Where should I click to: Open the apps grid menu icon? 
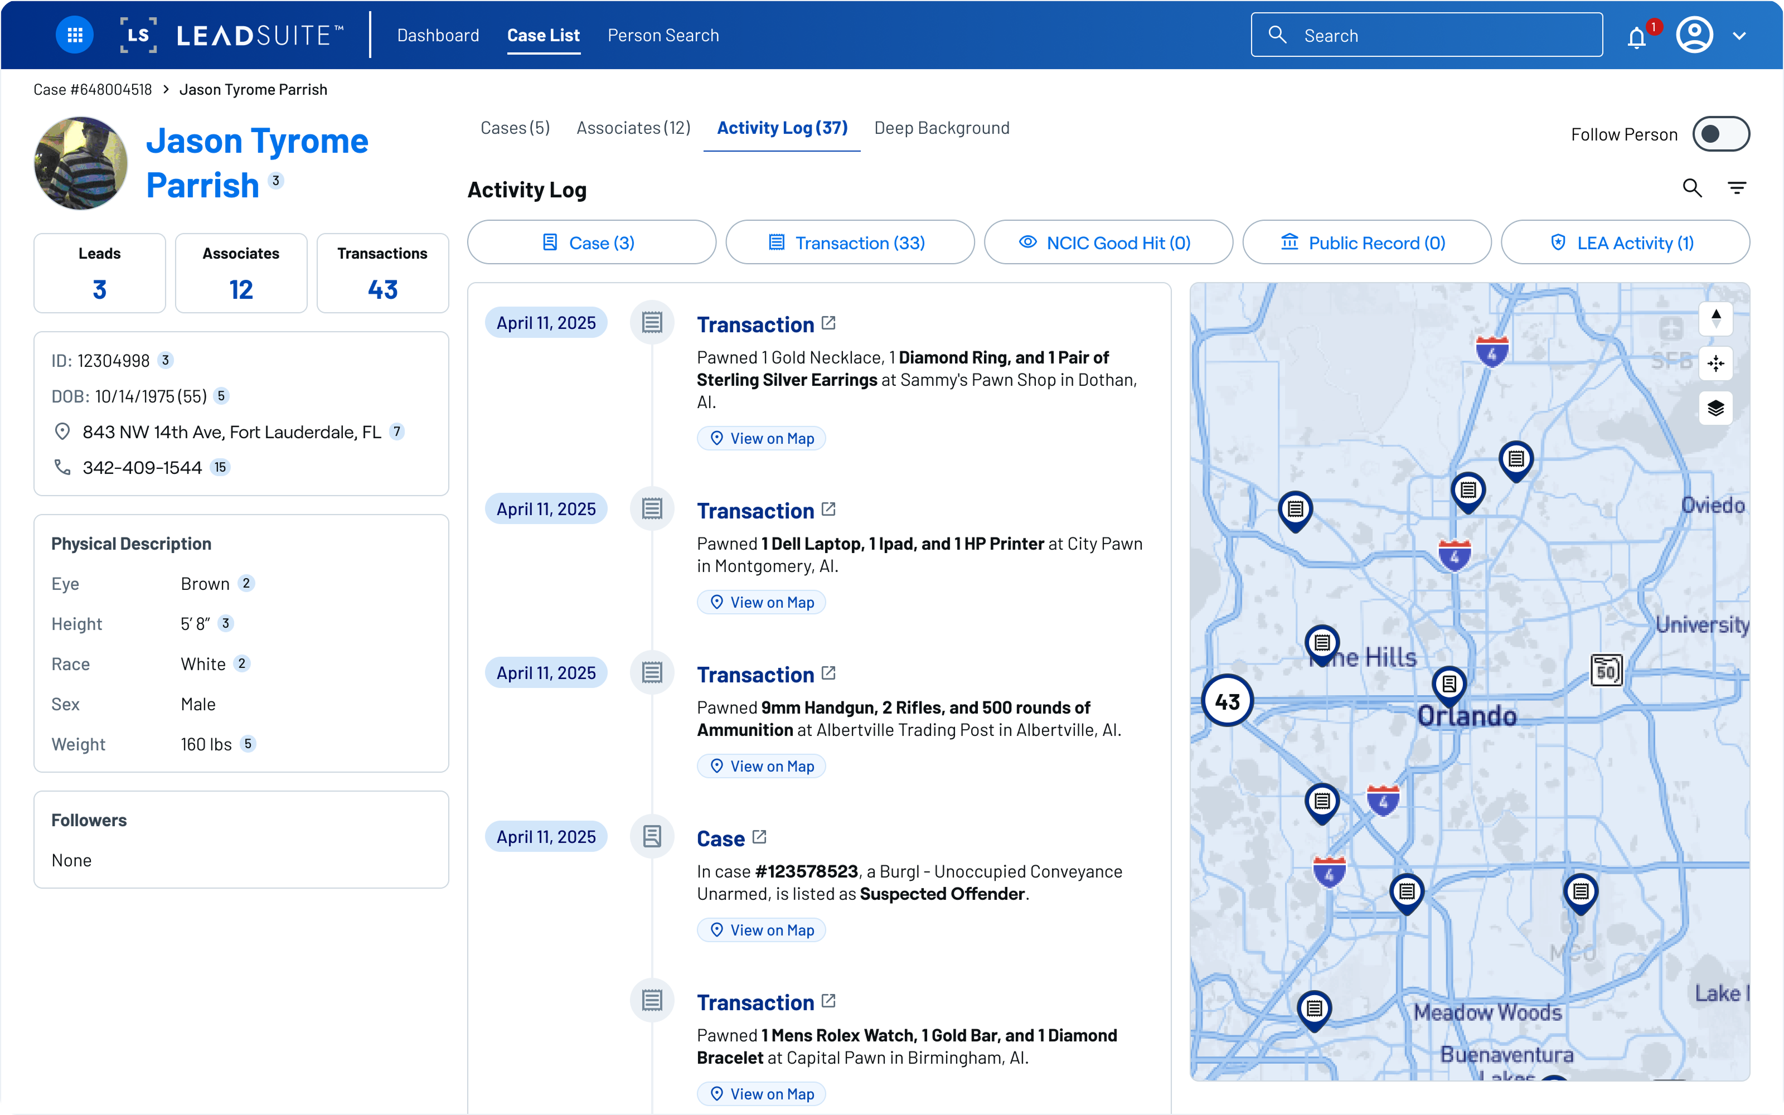tap(75, 35)
